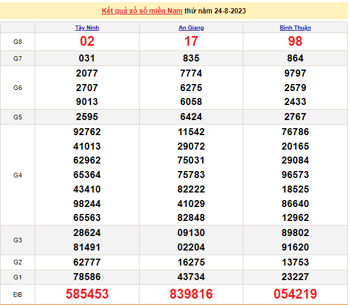Click the date text 'thứ năm 24-8-2023'
Image resolution: width=350 pixels, height=305 pixels.
pos(218,11)
